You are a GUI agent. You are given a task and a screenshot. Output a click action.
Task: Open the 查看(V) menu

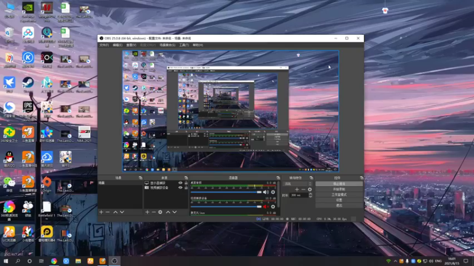(x=131, y=45)
